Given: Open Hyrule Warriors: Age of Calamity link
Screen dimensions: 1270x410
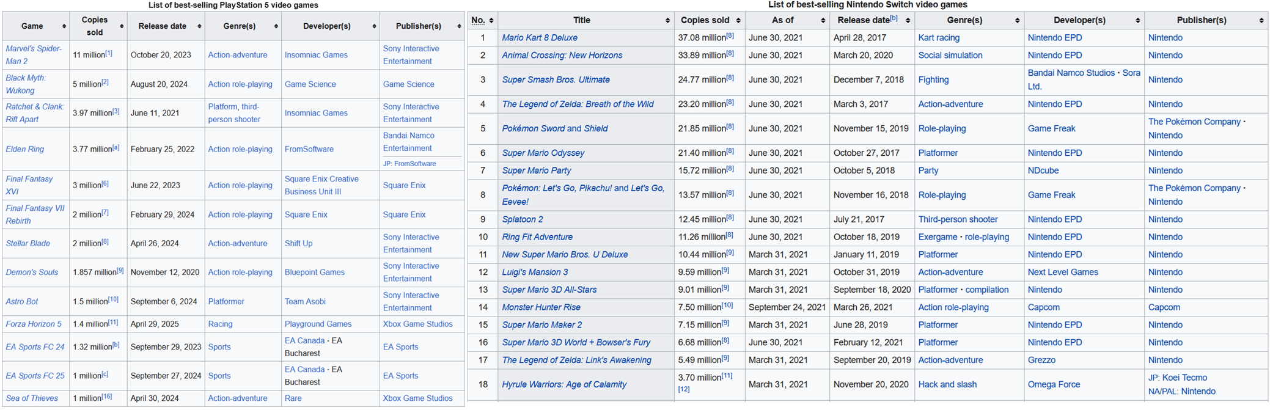Looking at the screenshot, I should click(564, 384).
